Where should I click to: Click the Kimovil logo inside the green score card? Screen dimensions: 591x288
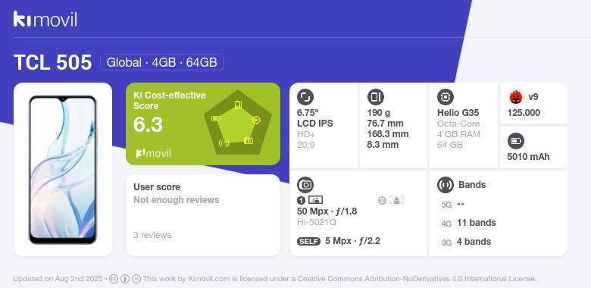point(153,153)
